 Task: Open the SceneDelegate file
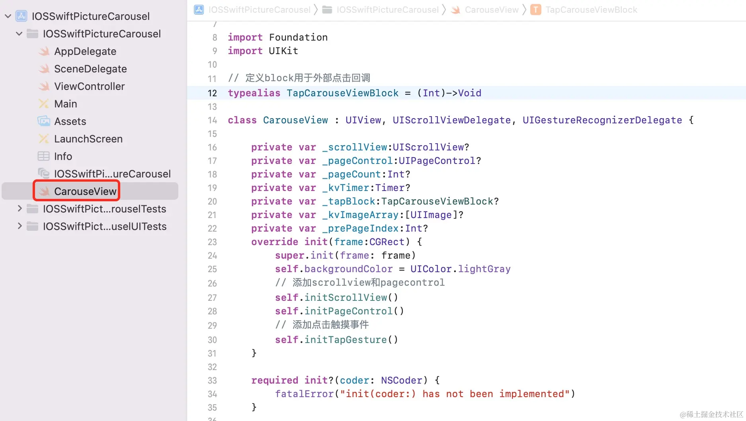[90, 69]
